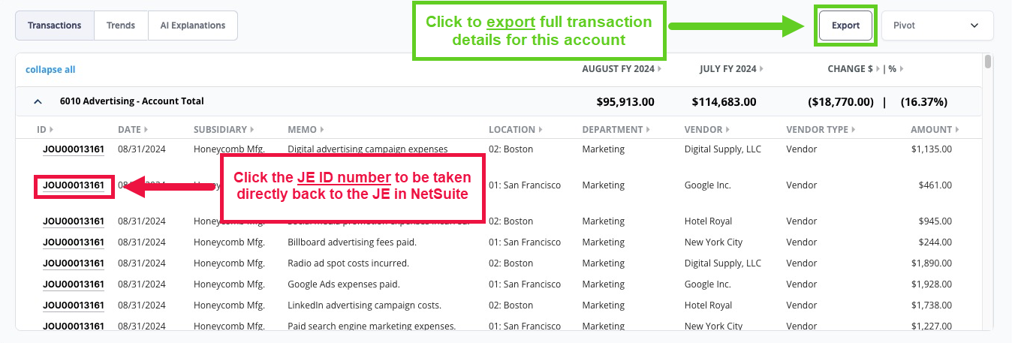The height and width of the screenshot is (343, 1012).
Task: Click the sort arrow next to DATE column
Action: tap(146, 130)
